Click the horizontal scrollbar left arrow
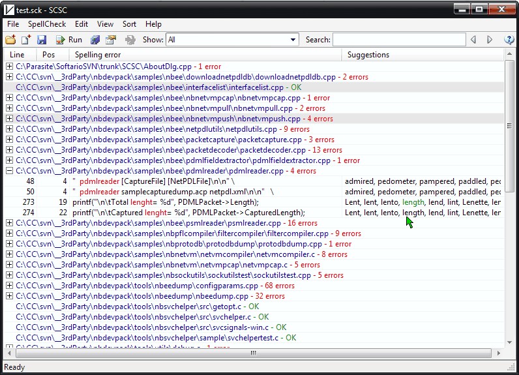Viewport: 519px width, 375px height. click(x=9, y=353)
